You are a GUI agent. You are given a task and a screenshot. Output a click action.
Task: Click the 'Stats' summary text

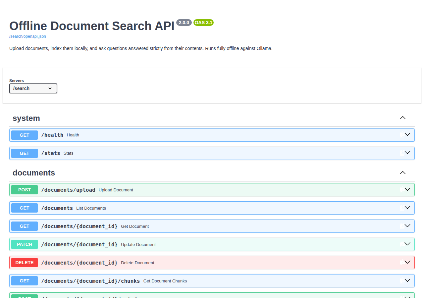69,153
